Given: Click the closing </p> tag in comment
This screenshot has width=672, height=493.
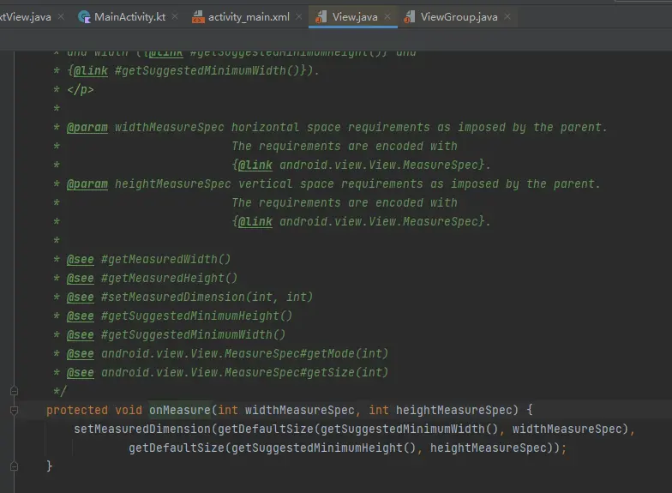Looking at the screenshot, I should click(81, 89).
